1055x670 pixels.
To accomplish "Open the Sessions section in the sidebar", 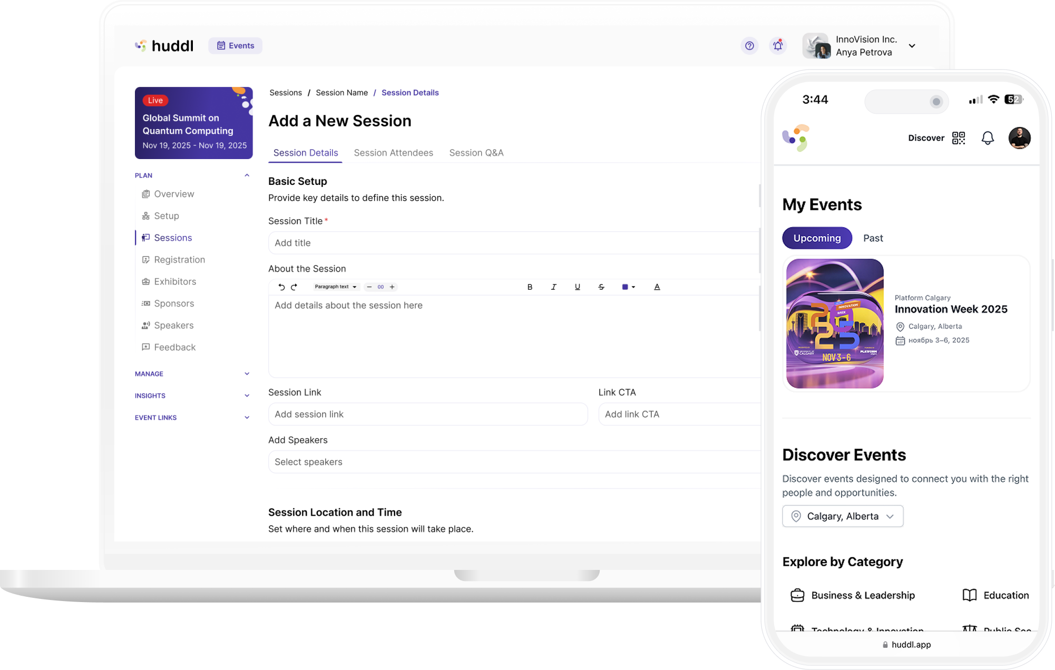I will (173, 238).
